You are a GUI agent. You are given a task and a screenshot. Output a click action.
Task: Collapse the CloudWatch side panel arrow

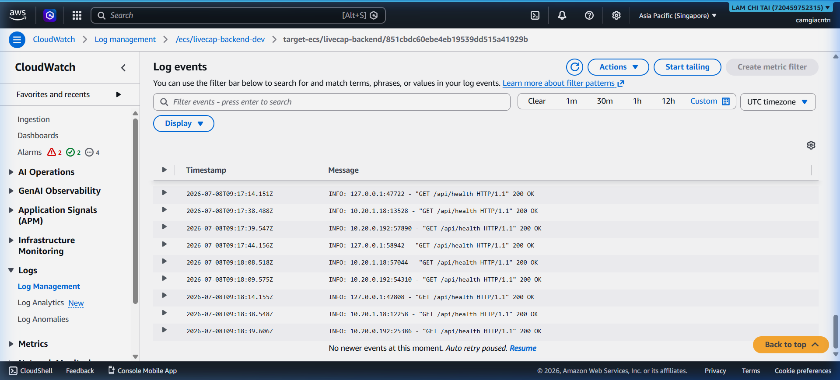pyautogui.click(x=123, y=67)
